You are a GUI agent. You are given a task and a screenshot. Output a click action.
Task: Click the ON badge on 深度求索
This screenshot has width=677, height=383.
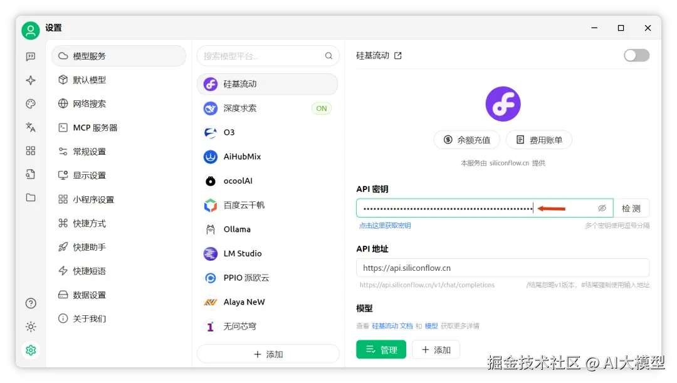coord(322,108)
